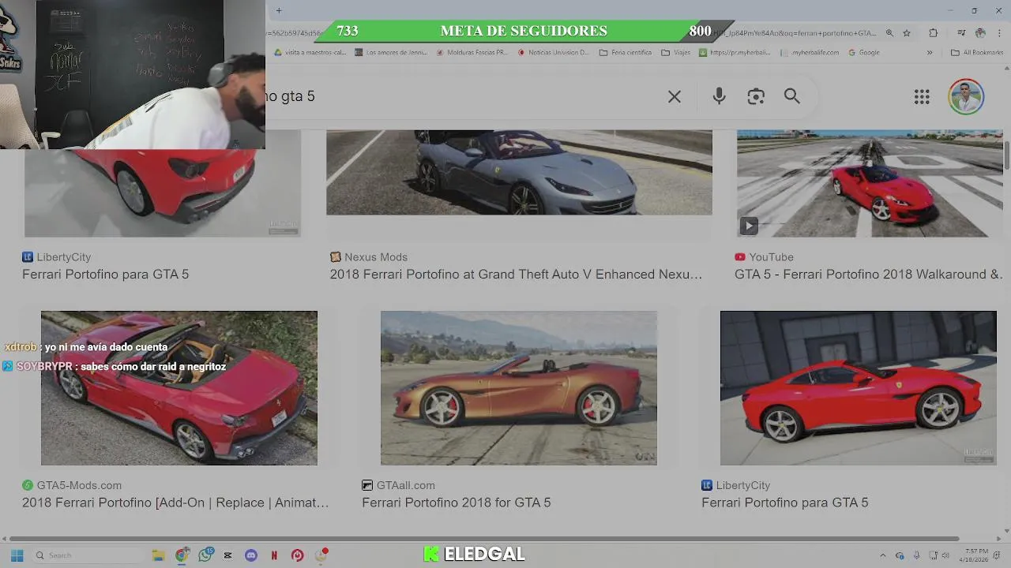The image size is (1011, 568).
Task: Open the media controls icon in Chrome toolbar
Action: [961, 33]
